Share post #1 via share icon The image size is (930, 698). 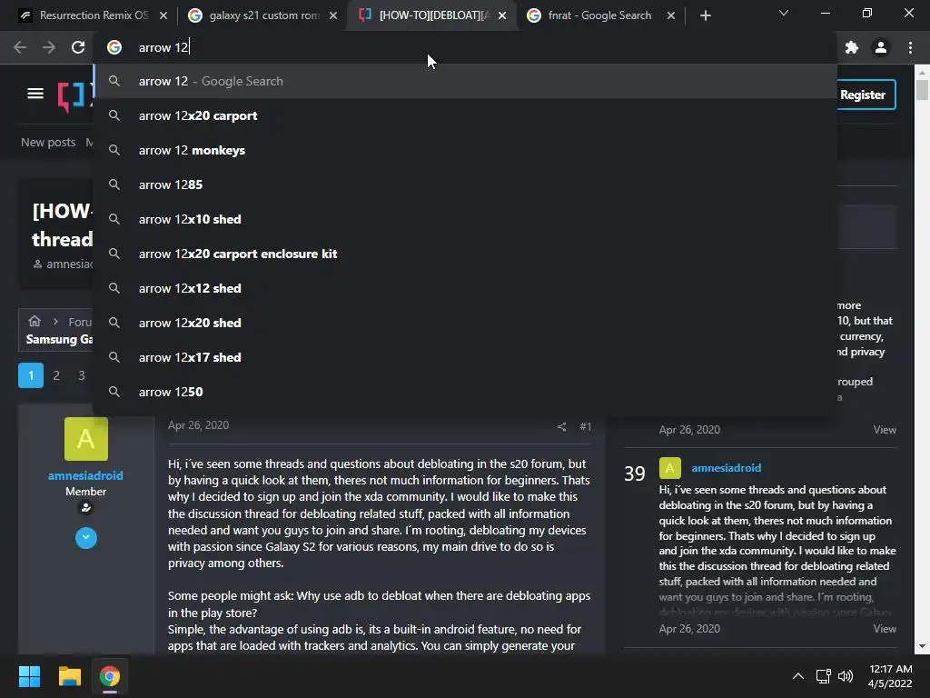pyautogui.click(x=561, y=427)
